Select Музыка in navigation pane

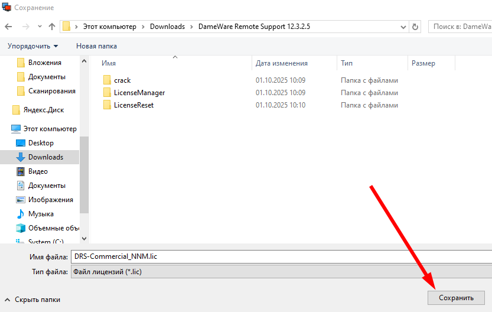tap(41, 214)
